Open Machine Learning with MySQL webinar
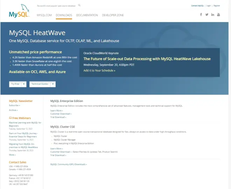231x189 pixels. (x=25, y=124)
